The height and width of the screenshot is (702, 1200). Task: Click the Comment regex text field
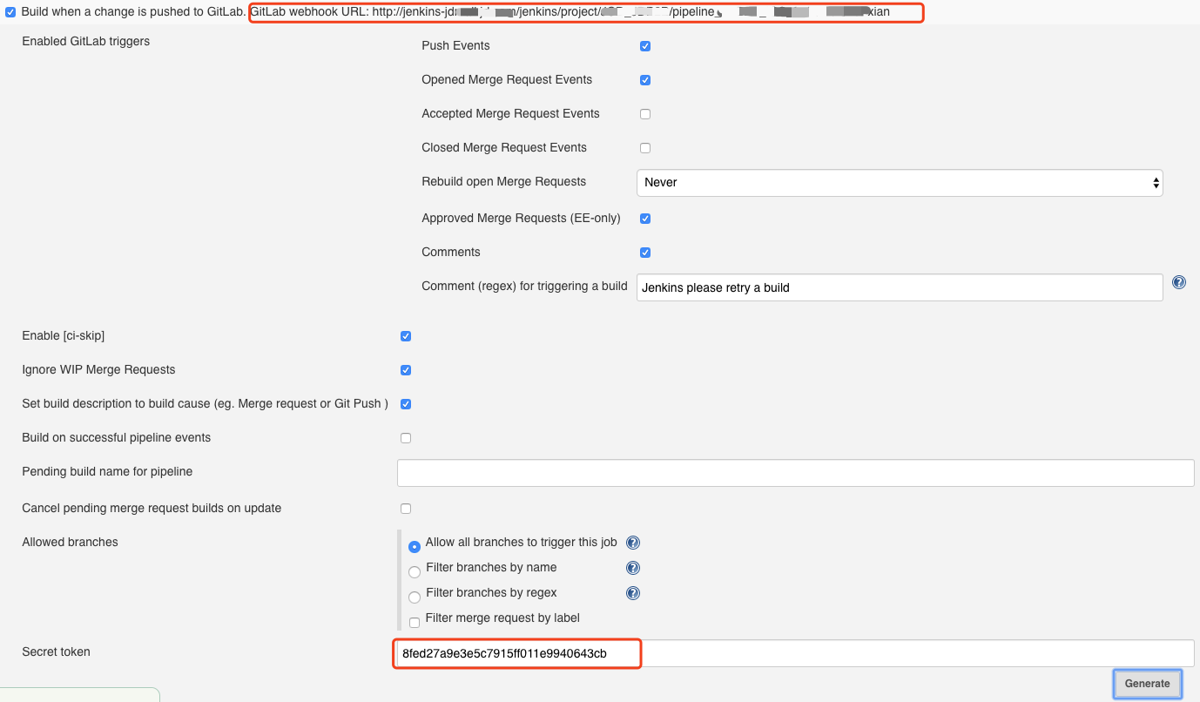point(899,287)
